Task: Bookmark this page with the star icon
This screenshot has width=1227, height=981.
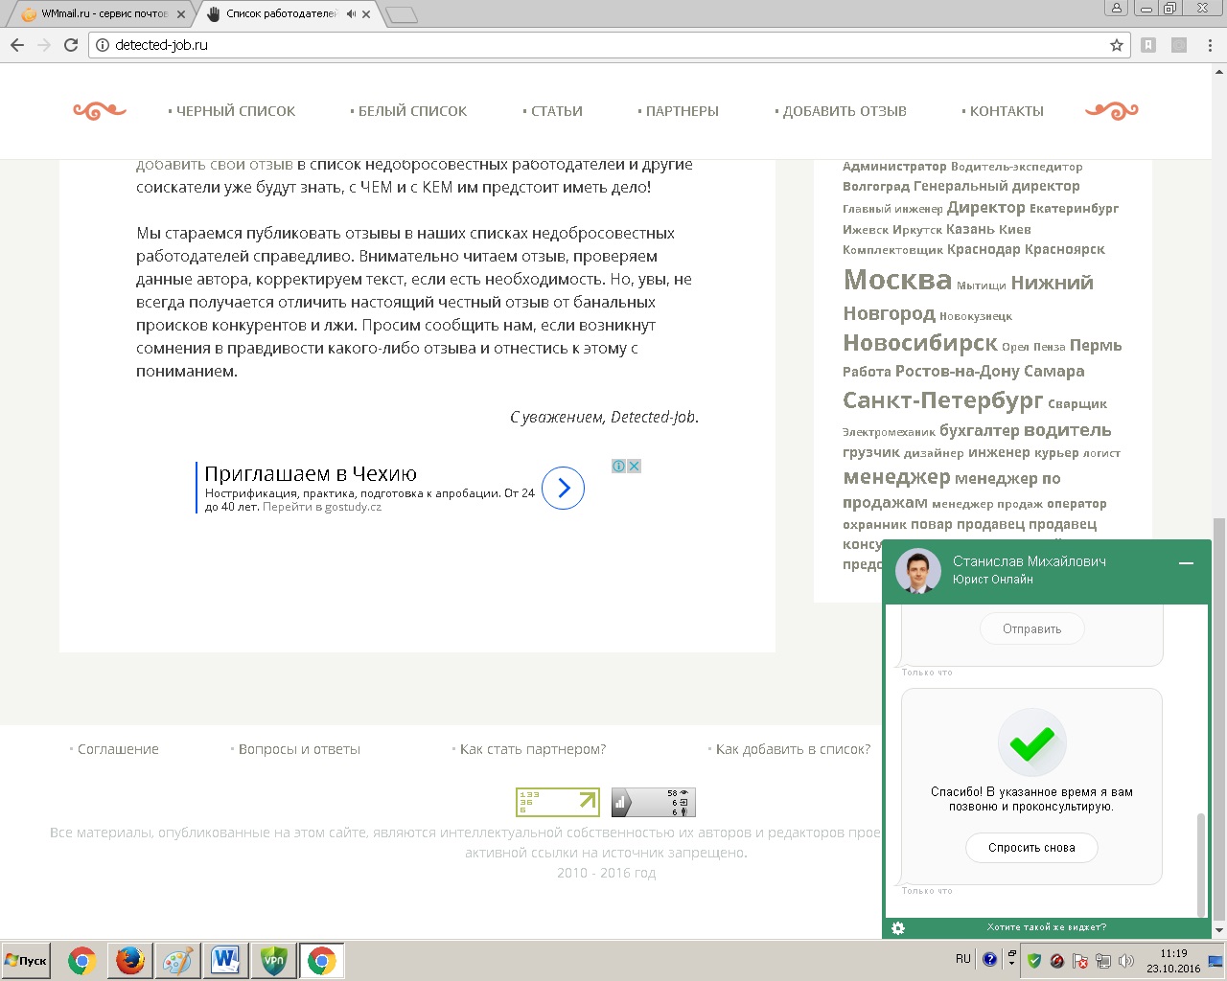Action: [x=1116, y=45]
